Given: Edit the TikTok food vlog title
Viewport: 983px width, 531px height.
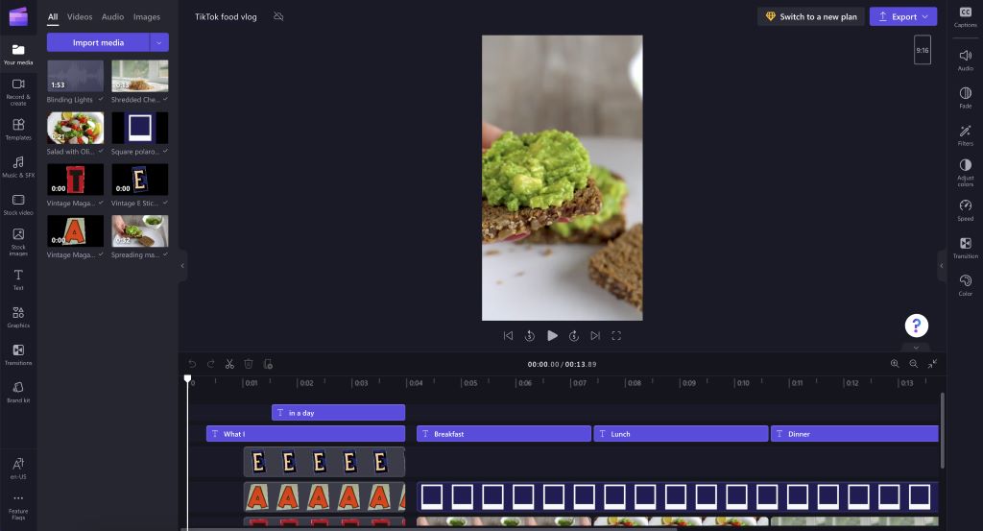Looking at the screenshot, I should [226, 17].
